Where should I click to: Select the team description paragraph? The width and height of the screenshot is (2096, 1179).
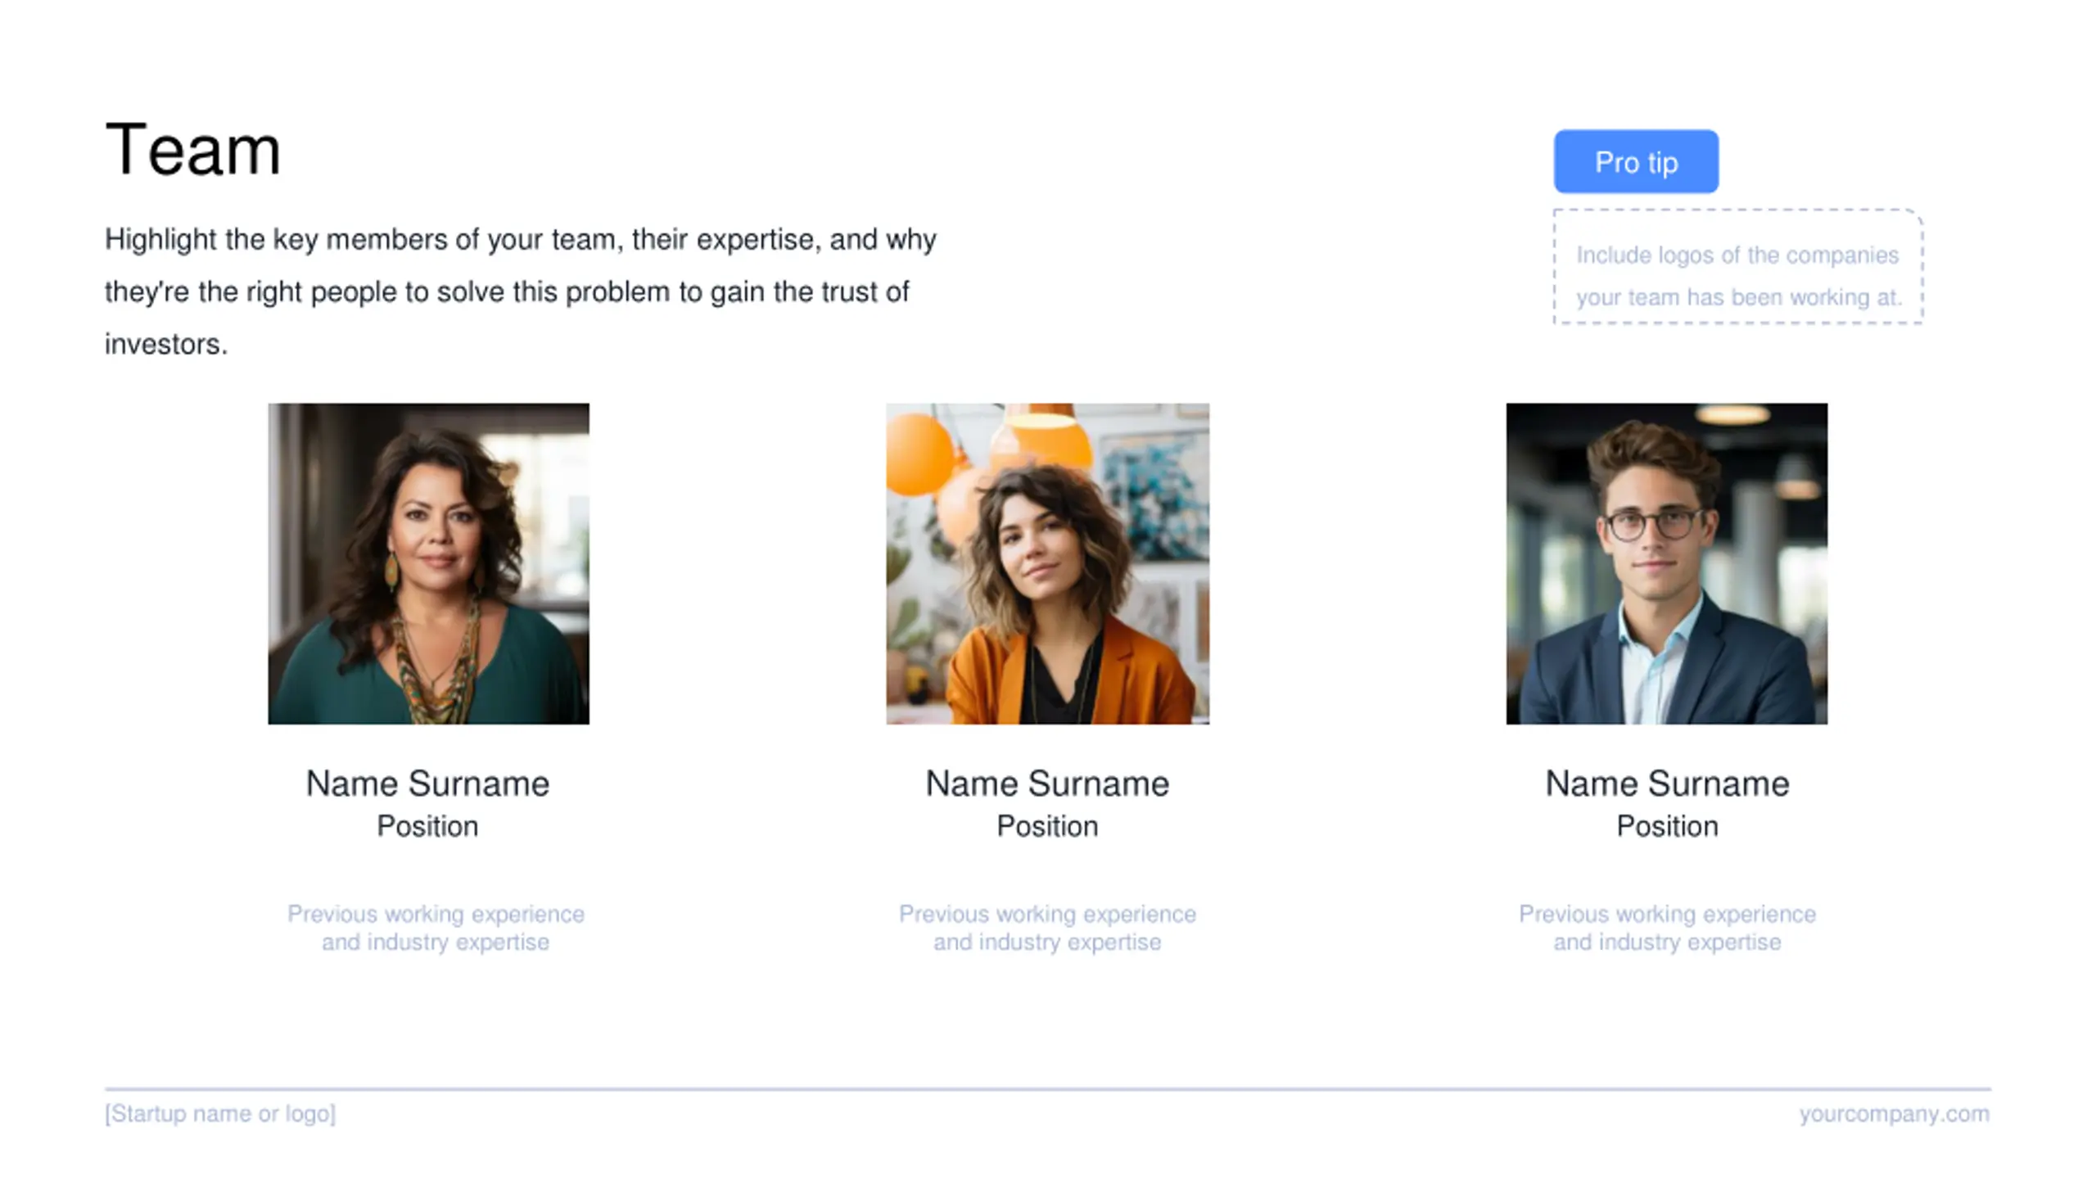pos(521,291)
